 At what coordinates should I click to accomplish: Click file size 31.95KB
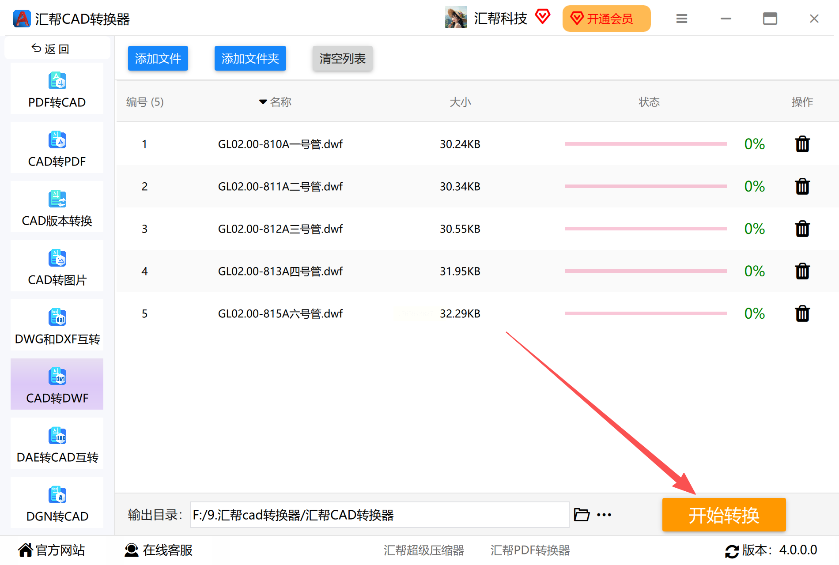[x=460, y=271]
